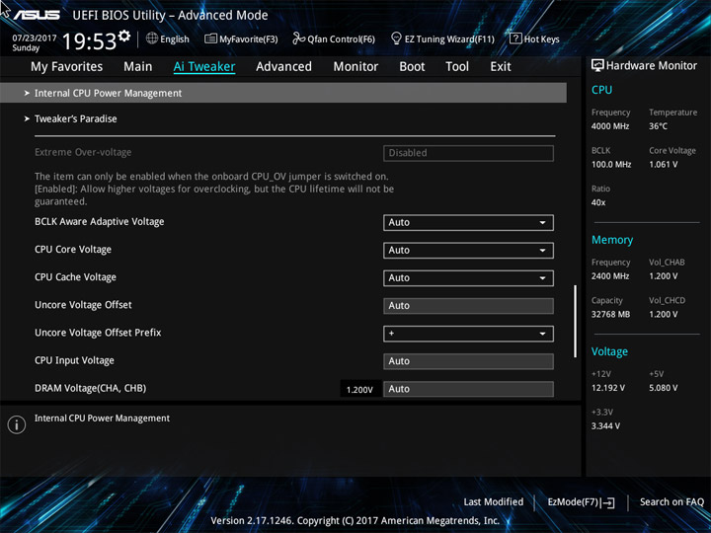Click the Extreme Over-voltage Disabled field

coord(468,153)
